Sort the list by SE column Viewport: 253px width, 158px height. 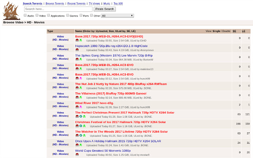234,30
